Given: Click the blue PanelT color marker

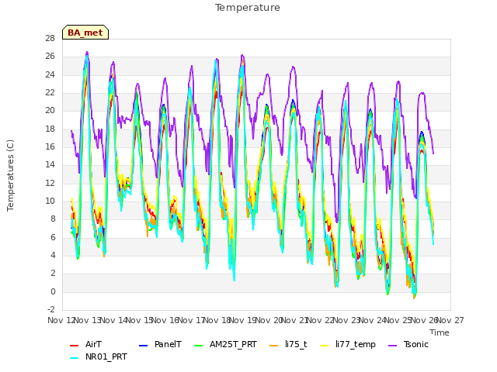Looking at the screenshot, I should (x=143, y=346).
